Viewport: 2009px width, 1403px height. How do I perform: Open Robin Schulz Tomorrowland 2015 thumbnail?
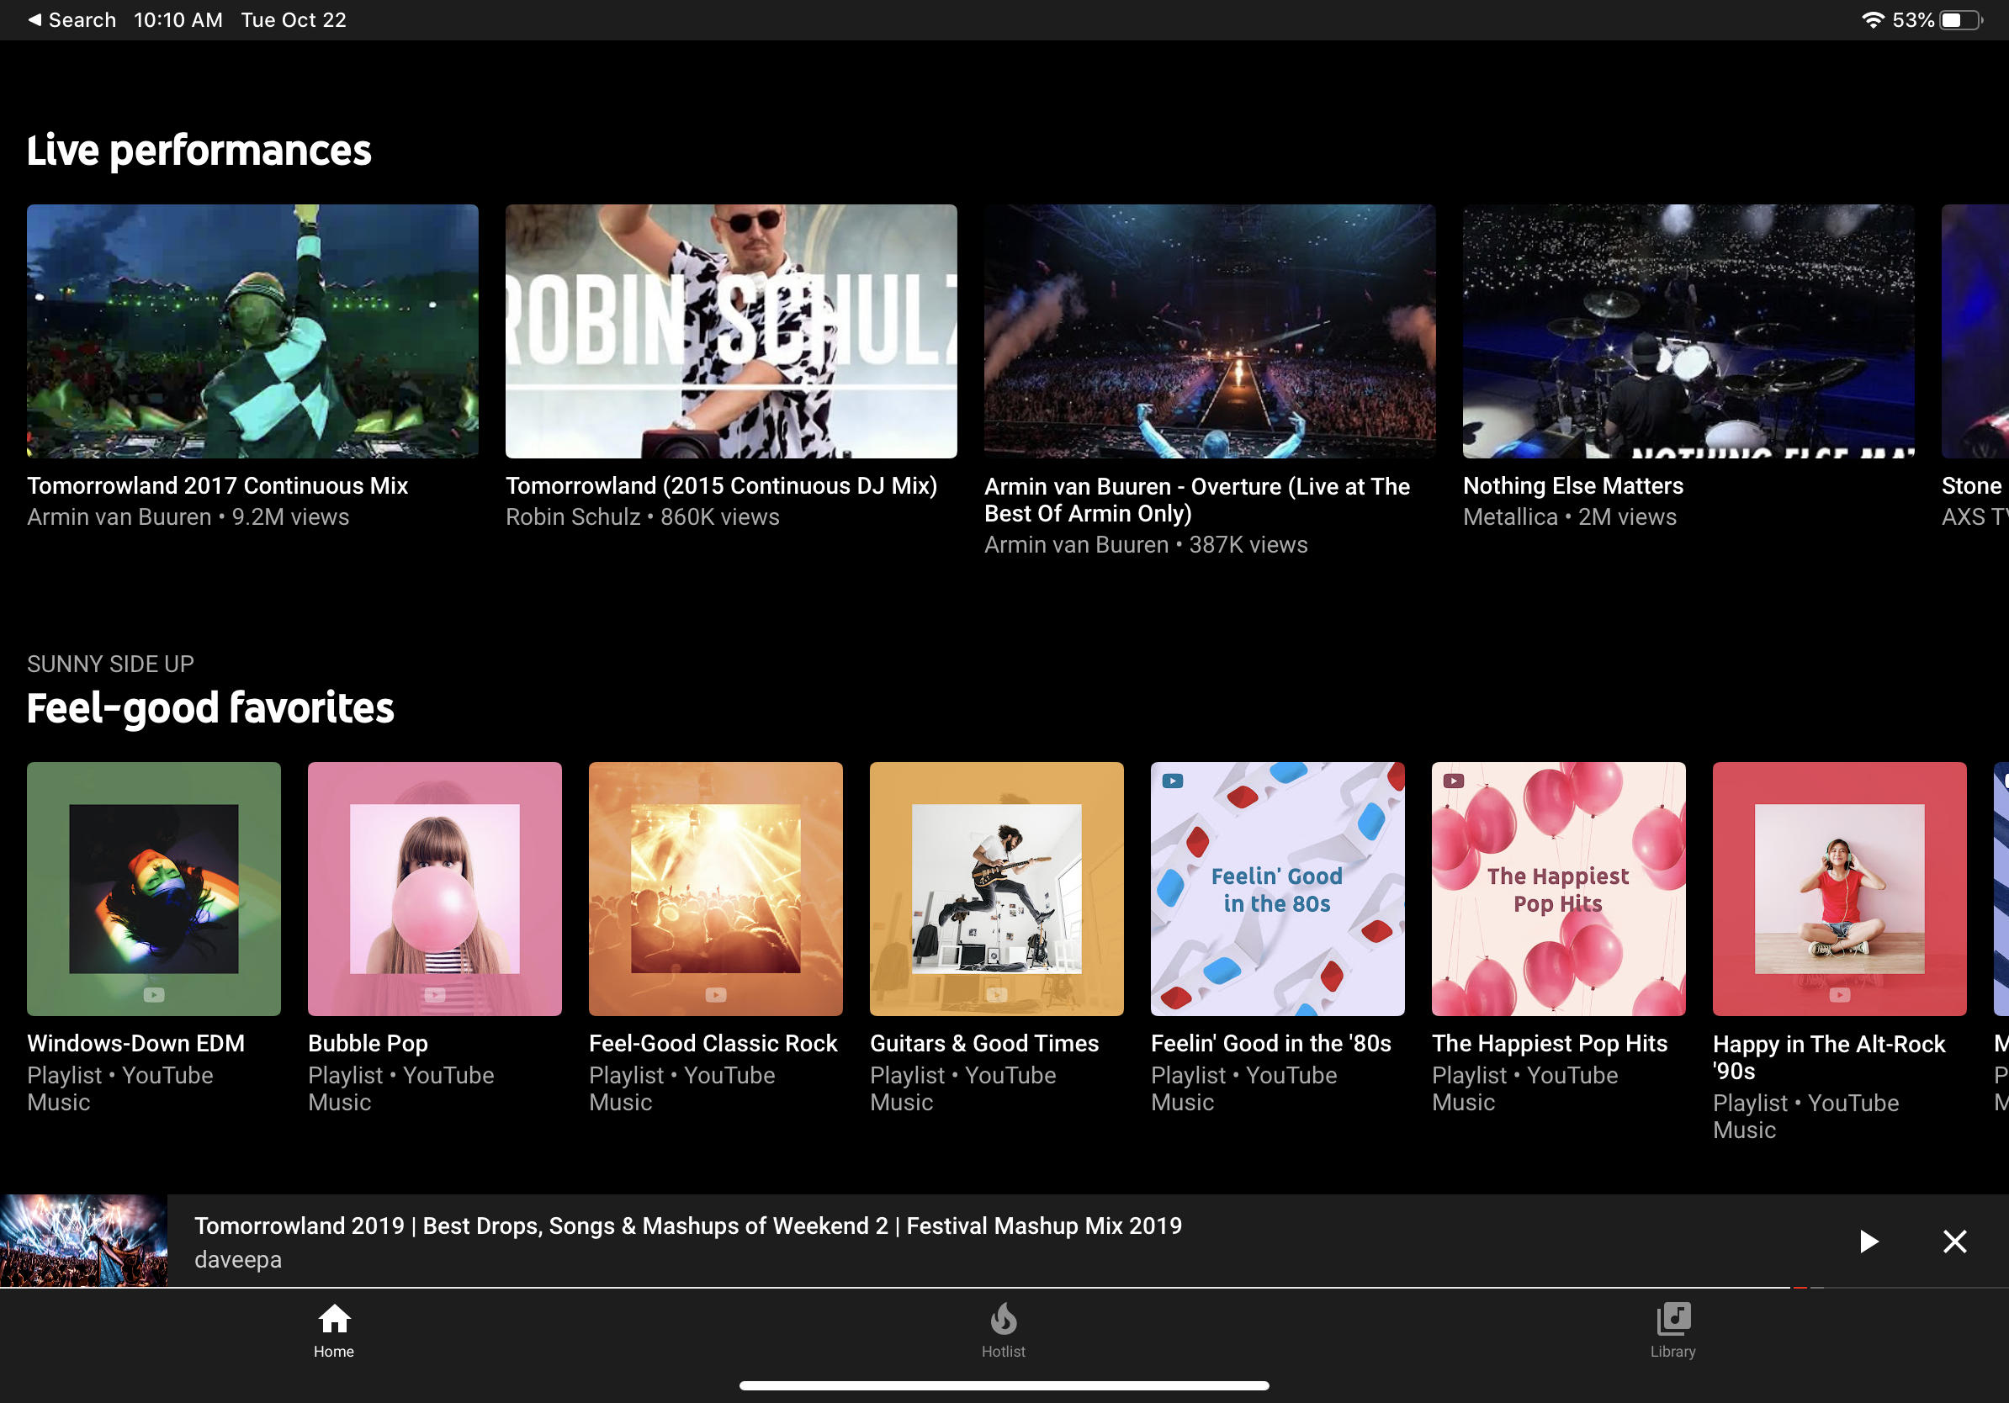[731, 331]
